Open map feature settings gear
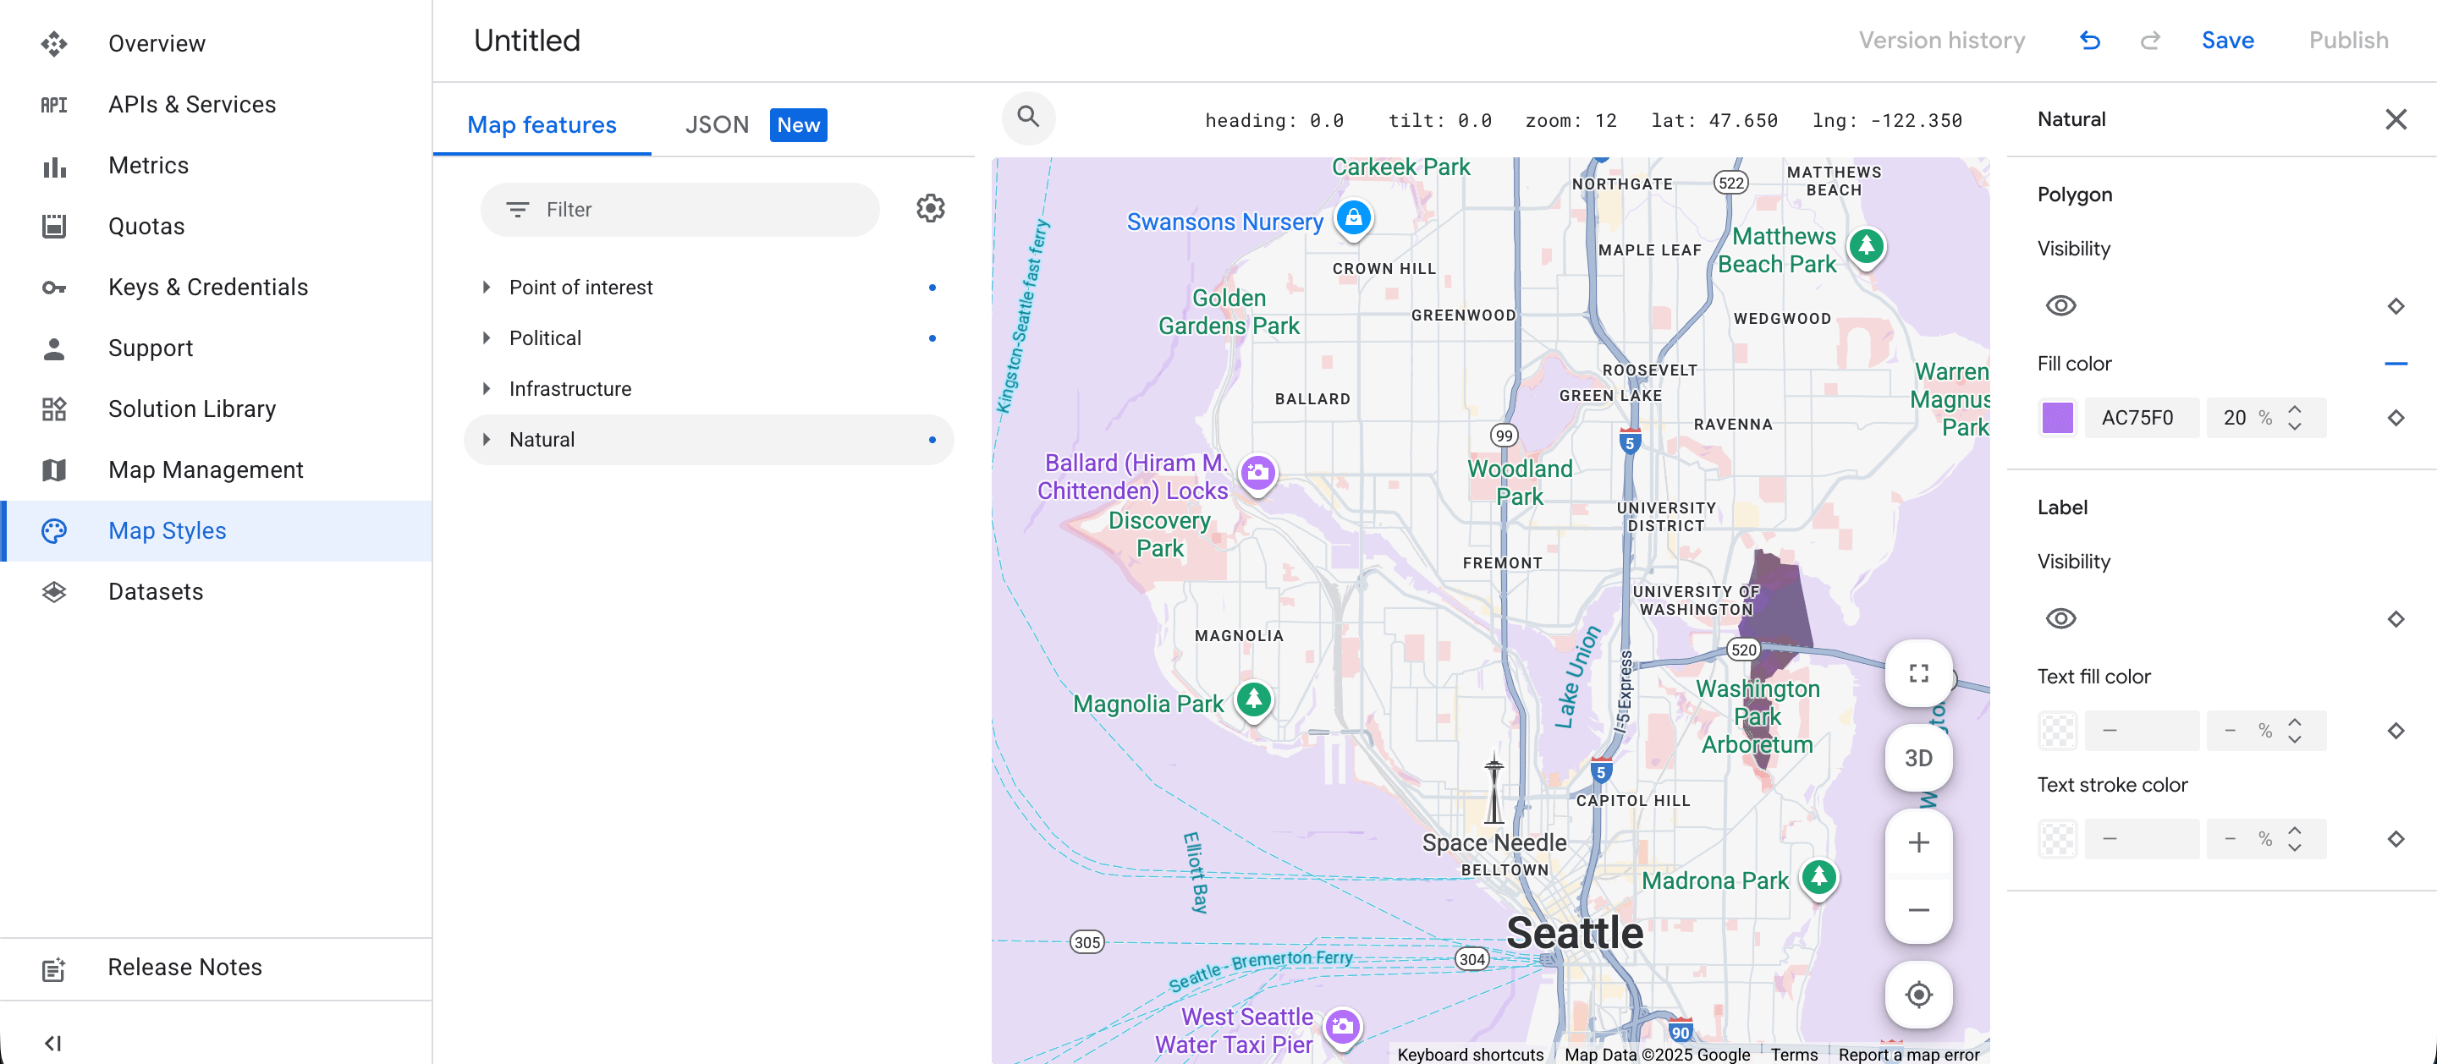 click(x=930, y=208)
